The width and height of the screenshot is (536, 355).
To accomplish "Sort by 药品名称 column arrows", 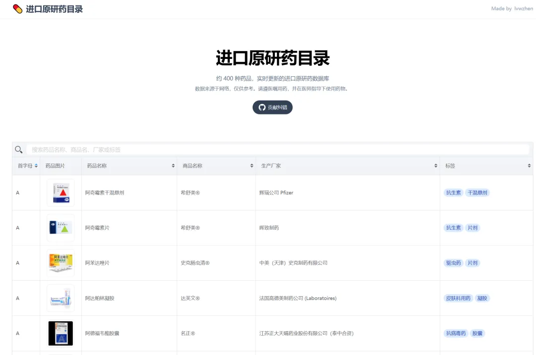I will (173, 166).
